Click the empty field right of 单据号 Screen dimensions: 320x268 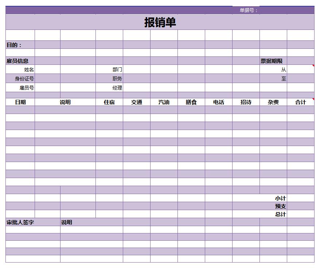click(286, 10)
